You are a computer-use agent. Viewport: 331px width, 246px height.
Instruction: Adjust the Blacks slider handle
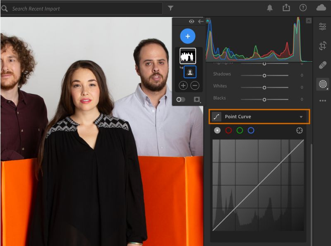click(x=264, y=100)
